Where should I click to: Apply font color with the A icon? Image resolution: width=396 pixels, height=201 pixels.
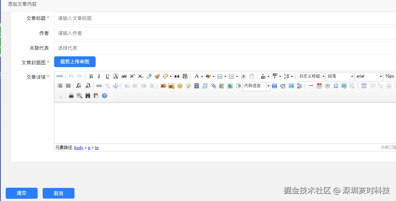tap(197, 76)
